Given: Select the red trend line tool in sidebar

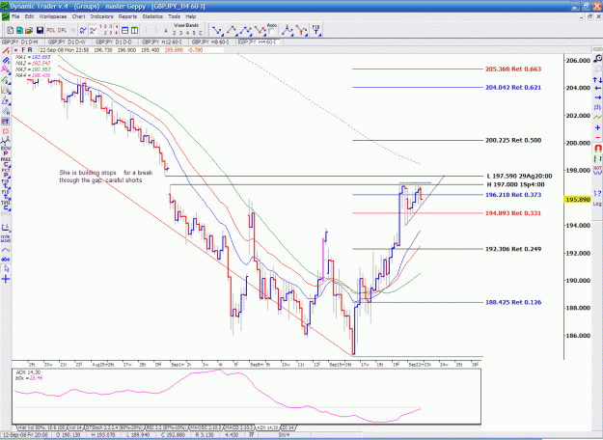Looking at the screenshot, I should click(6, 50).
